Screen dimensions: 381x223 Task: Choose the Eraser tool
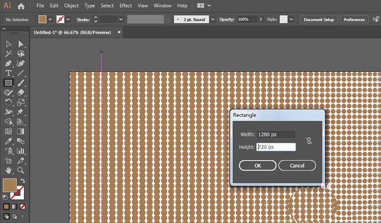tap(20, 93)
